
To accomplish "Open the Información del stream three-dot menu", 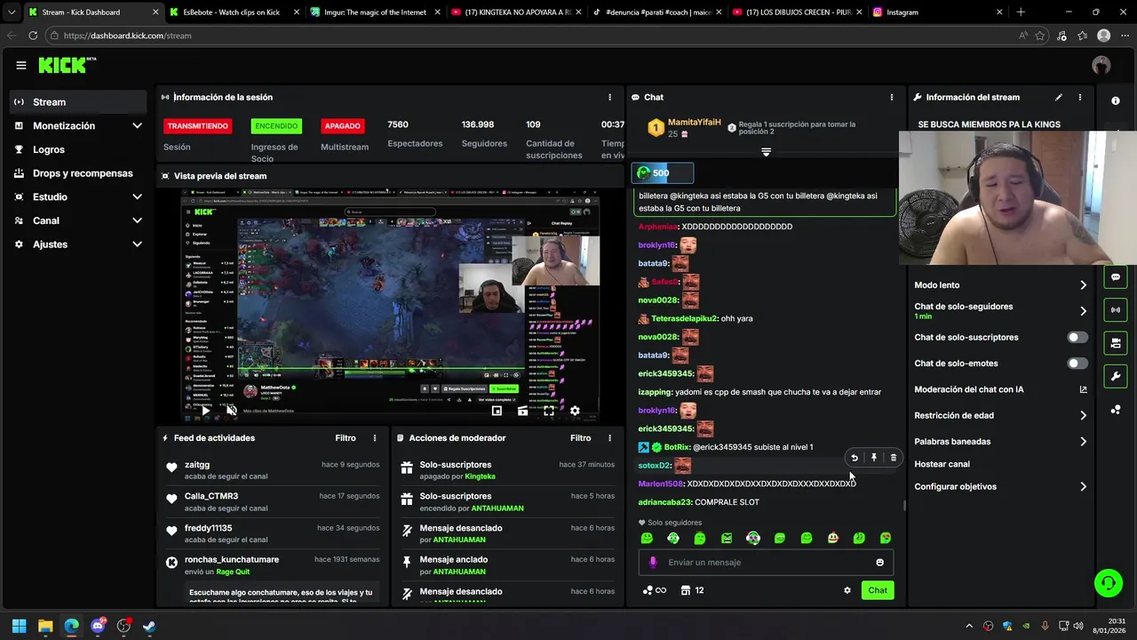I will coord(1080,97).
